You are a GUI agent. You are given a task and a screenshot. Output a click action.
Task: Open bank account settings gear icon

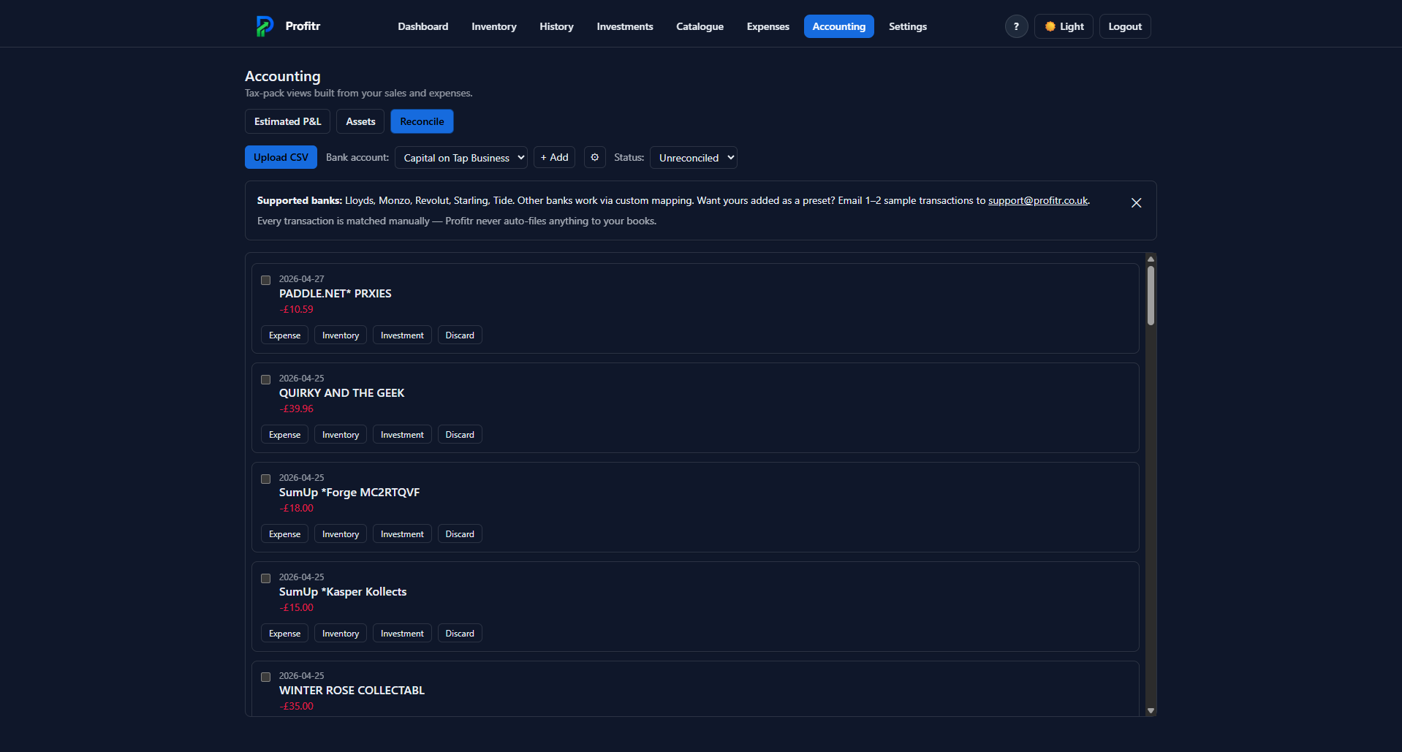coord(595,157)
